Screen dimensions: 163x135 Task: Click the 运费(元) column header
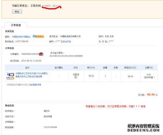[x=149, y=68]
